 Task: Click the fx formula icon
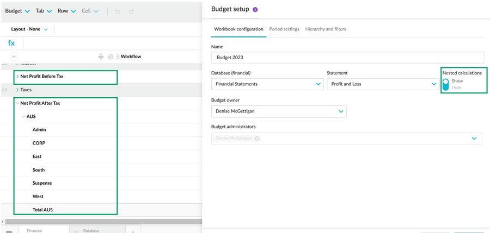tap(11, 43)
